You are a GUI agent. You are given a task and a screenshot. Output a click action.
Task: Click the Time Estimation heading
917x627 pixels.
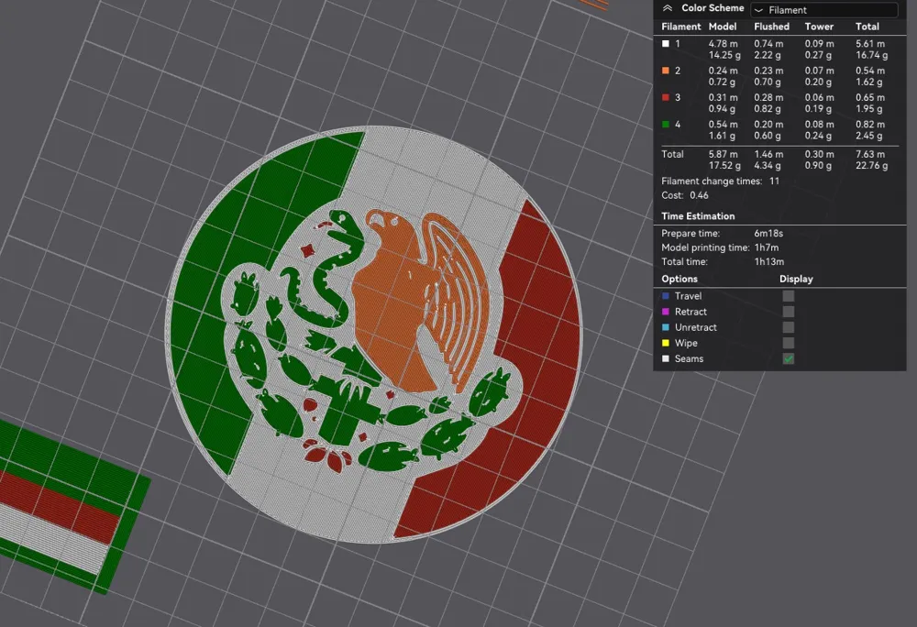698,216
